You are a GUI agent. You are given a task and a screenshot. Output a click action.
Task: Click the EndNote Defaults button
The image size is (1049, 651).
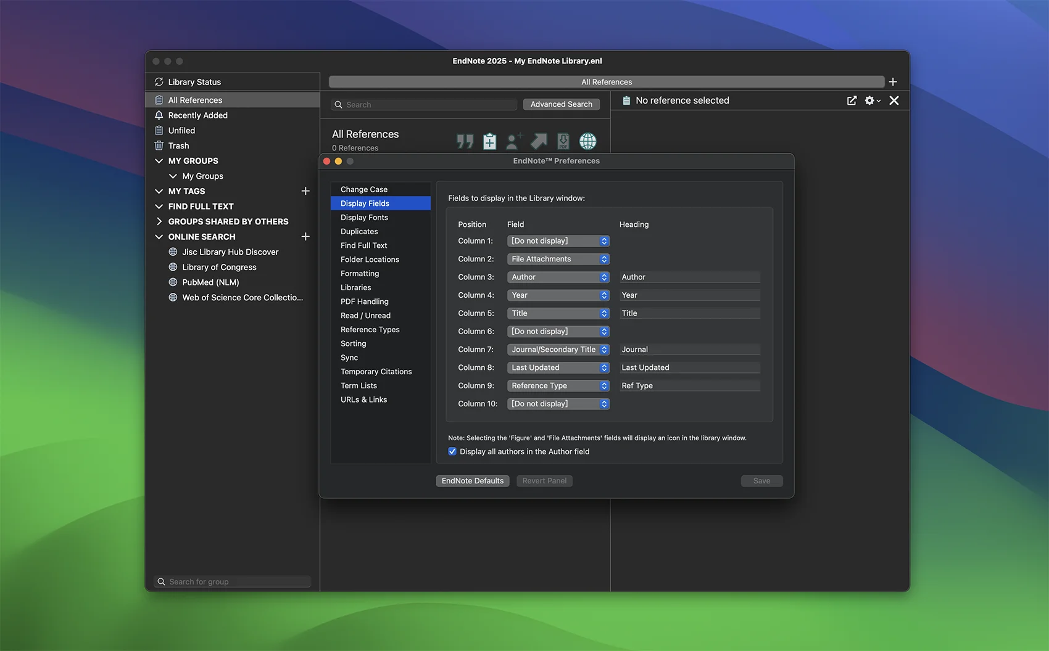coord(473,481)
